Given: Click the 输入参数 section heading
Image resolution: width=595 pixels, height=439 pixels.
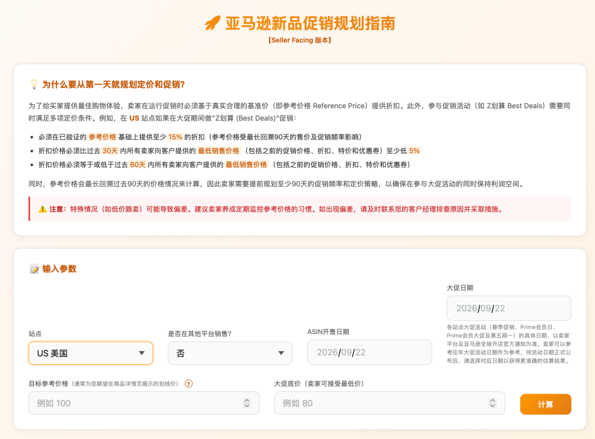Looking at the screenshot, I should [59, 269].
